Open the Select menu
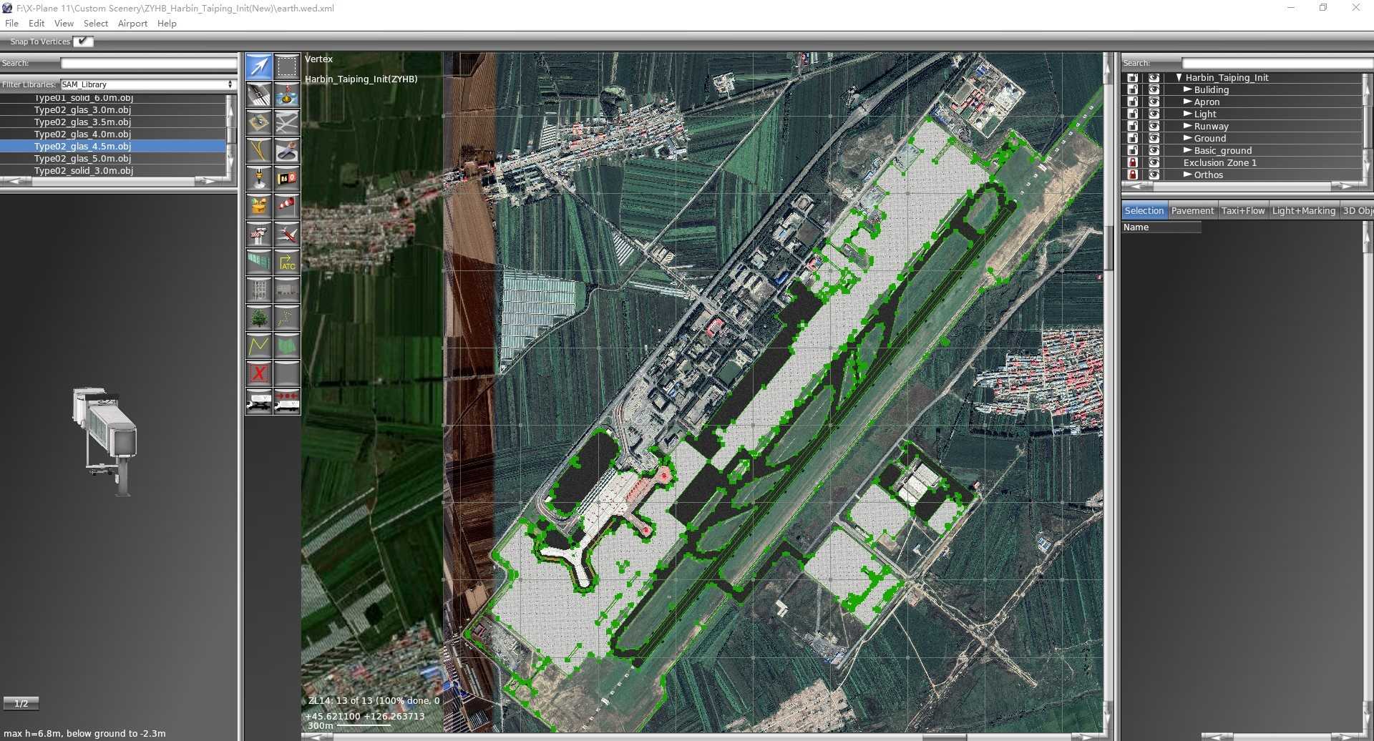This screenshot has width=1374, height=741. pyautogui.click(x=95, y=23)
